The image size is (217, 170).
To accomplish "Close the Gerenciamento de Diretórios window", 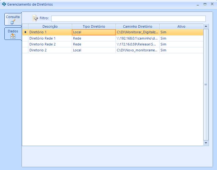I will click(212, 4).
